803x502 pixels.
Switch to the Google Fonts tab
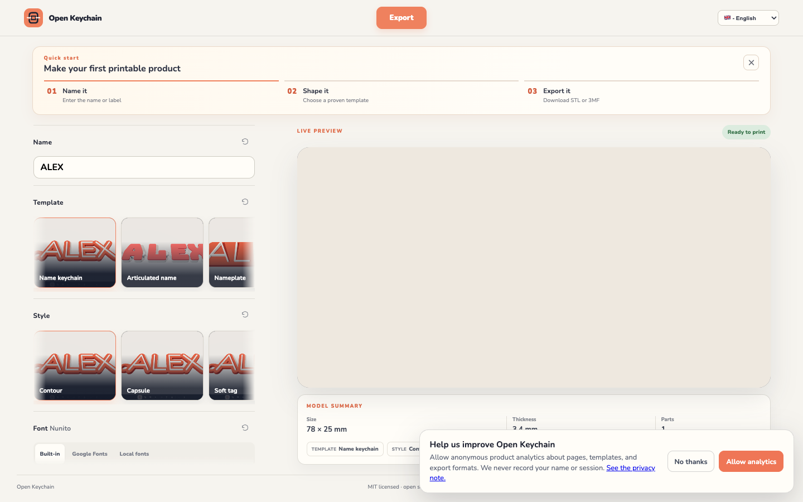point(90,453)
